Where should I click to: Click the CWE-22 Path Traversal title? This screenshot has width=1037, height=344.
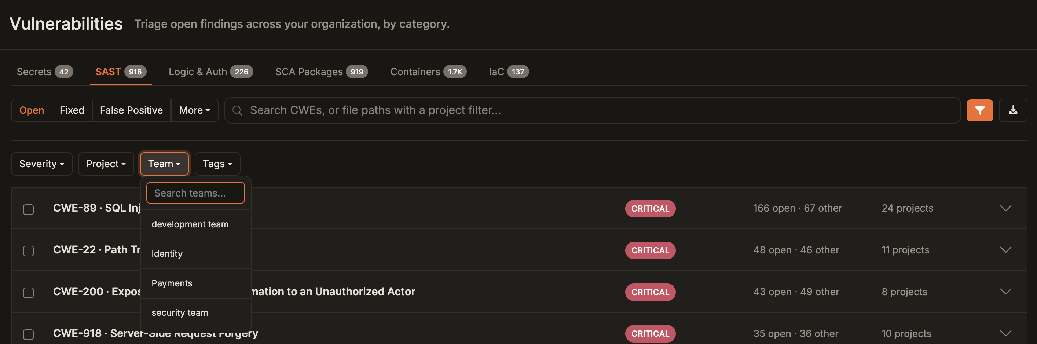pos(96,250)
